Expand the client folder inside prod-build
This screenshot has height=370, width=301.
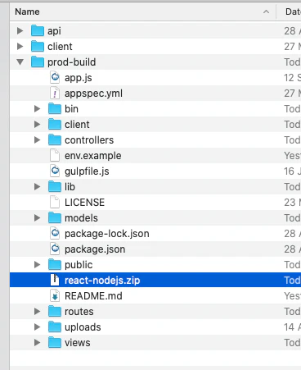37,125
